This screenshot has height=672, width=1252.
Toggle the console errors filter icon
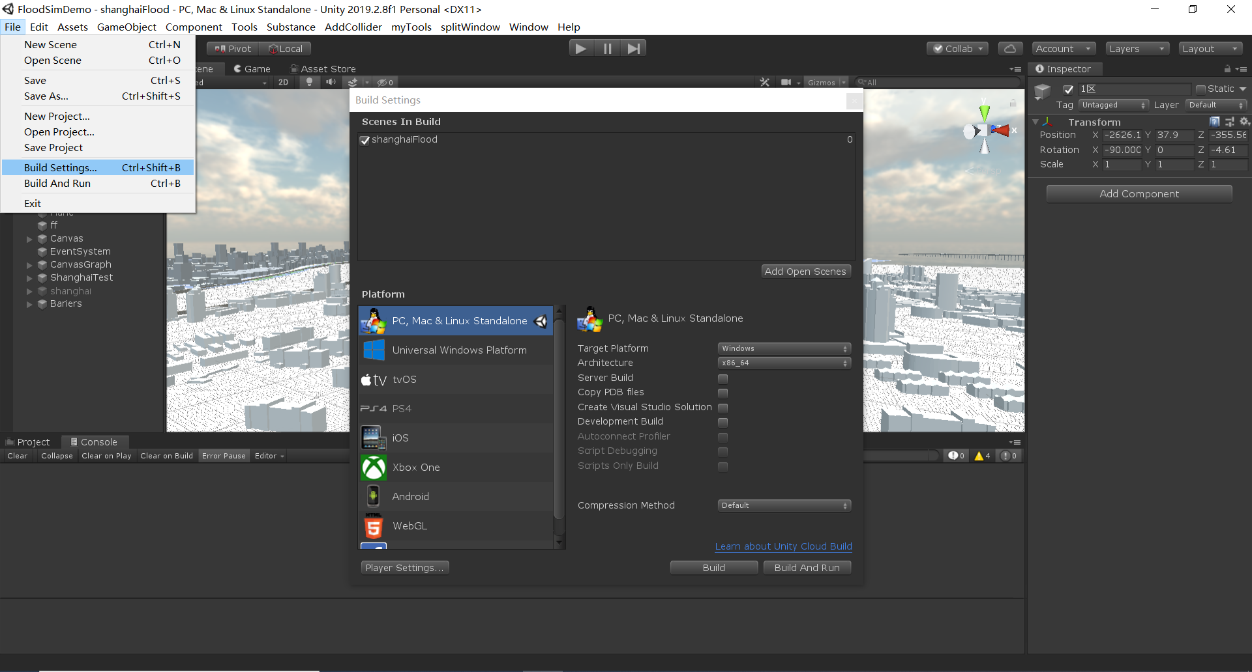(x=1009, y=456)
